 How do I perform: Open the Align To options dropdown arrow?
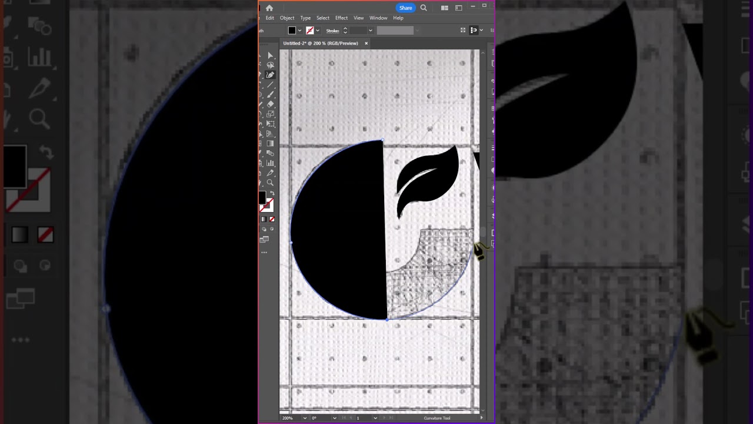[481, 30]
